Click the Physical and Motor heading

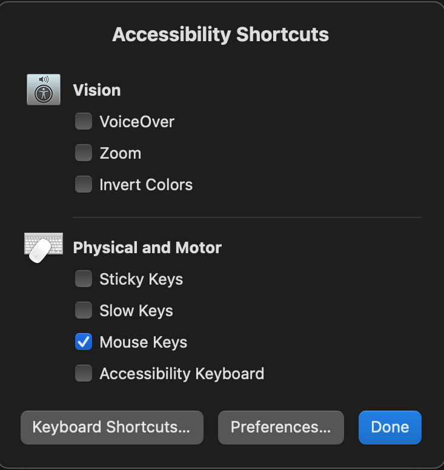(x=147, y=248)
